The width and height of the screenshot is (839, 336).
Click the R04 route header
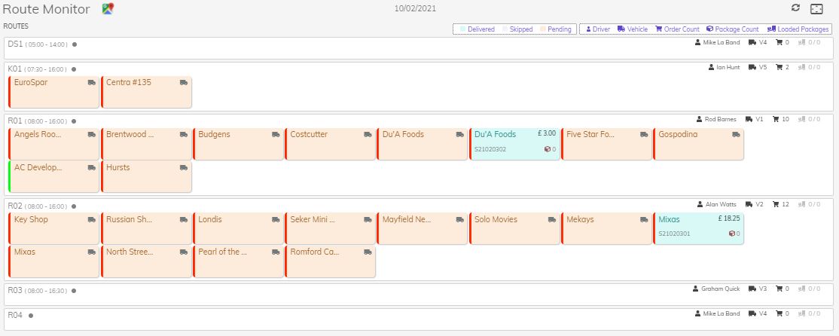[15, 315]
